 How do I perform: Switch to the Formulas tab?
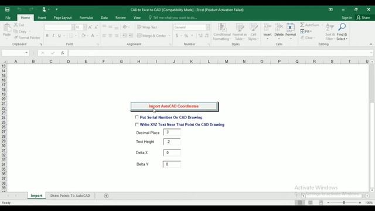pyautogui.click(x=86, y=18)
